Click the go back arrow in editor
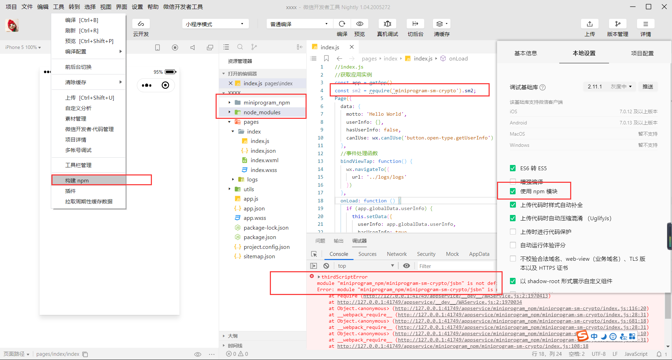 point(339,58)
